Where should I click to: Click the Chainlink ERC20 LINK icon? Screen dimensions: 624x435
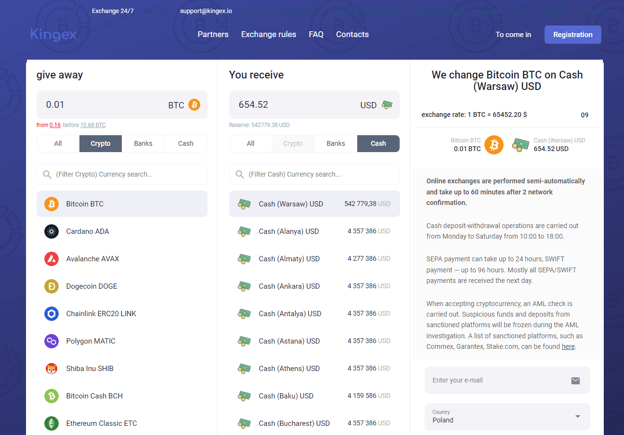52,314
